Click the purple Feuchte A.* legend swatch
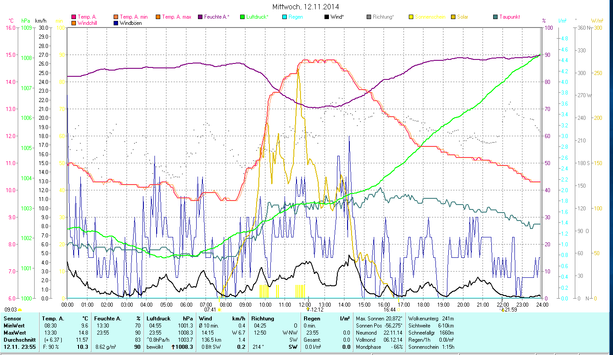The height and width of the screenshot is (355, 613). tap(200, 17)
